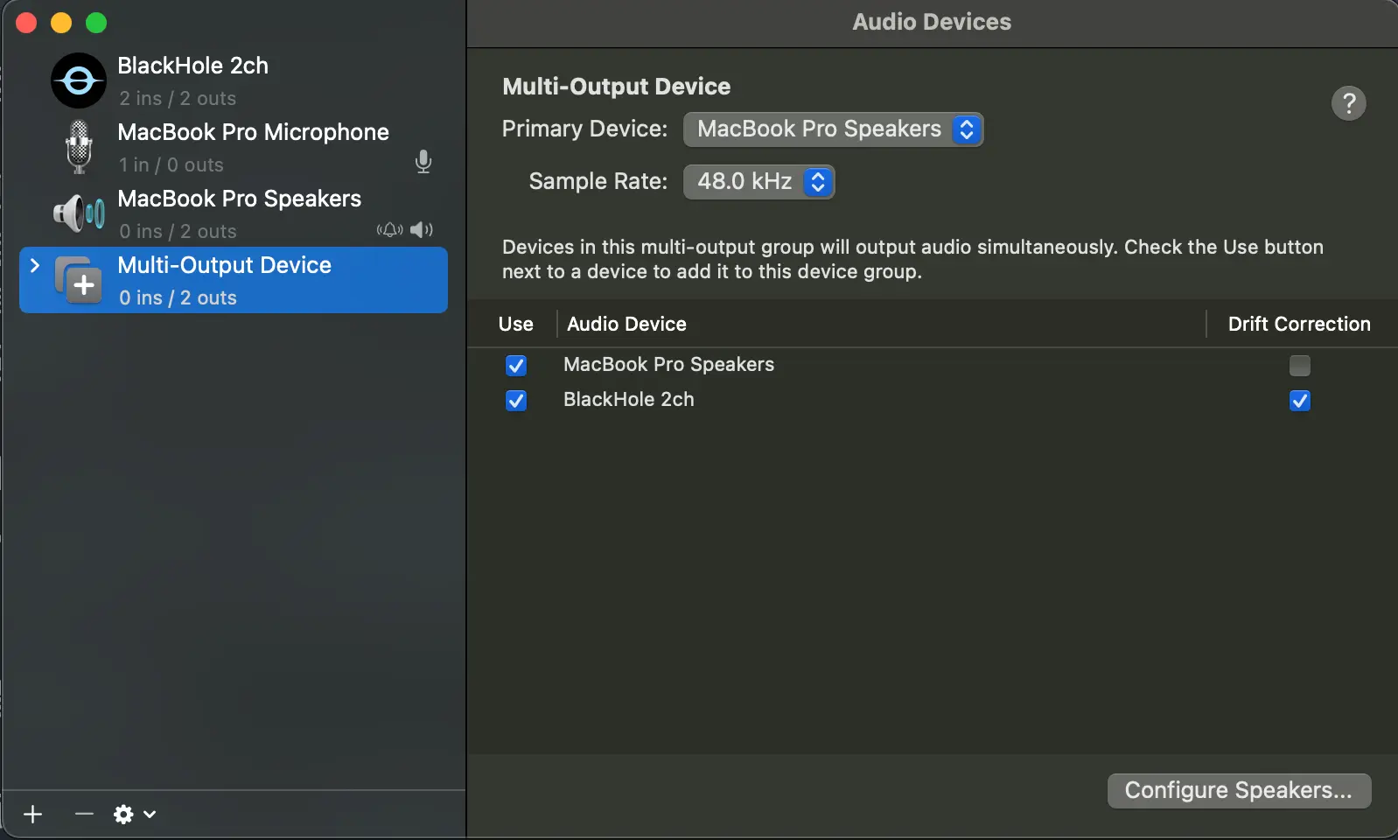Open the gear action menu

[x=134, y=815]
